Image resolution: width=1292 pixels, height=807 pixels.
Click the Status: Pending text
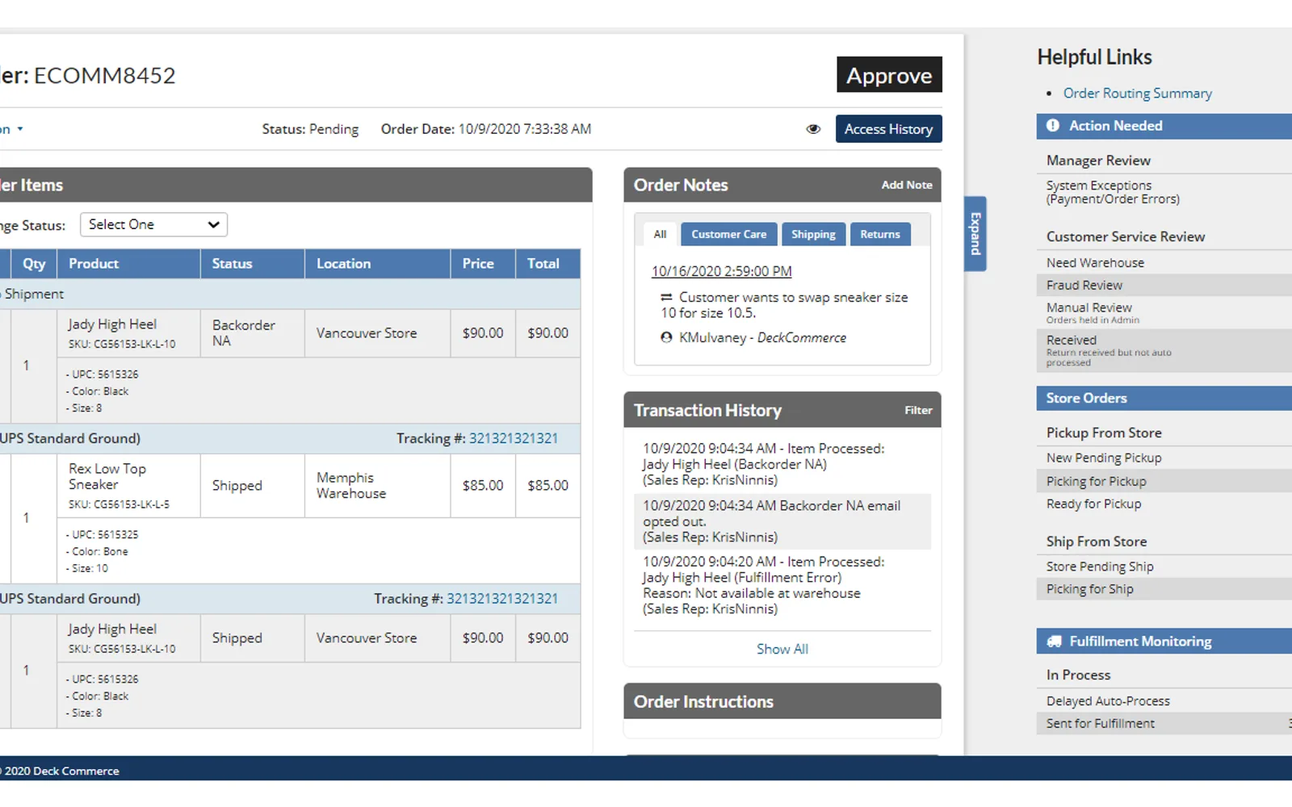click(x=310, y=129)
